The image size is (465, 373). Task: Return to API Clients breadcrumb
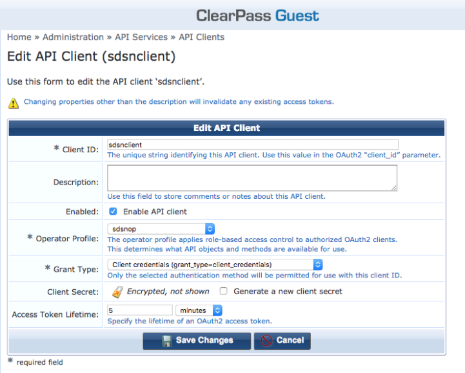coord(201,37)
